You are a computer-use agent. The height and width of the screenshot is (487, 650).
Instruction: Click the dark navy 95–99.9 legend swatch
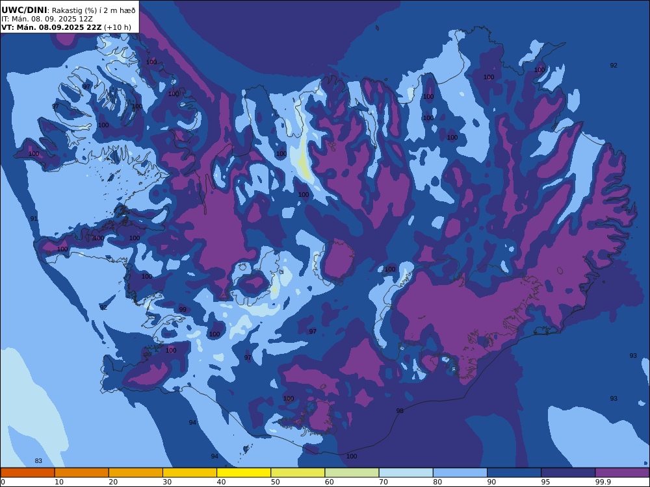568,473
